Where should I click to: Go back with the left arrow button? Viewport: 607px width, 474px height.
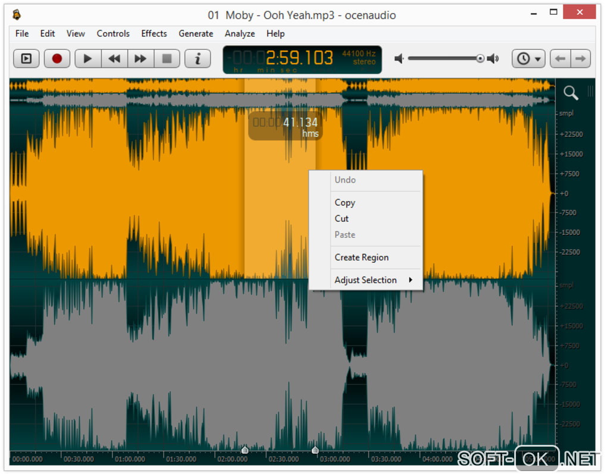coord(560,59)
